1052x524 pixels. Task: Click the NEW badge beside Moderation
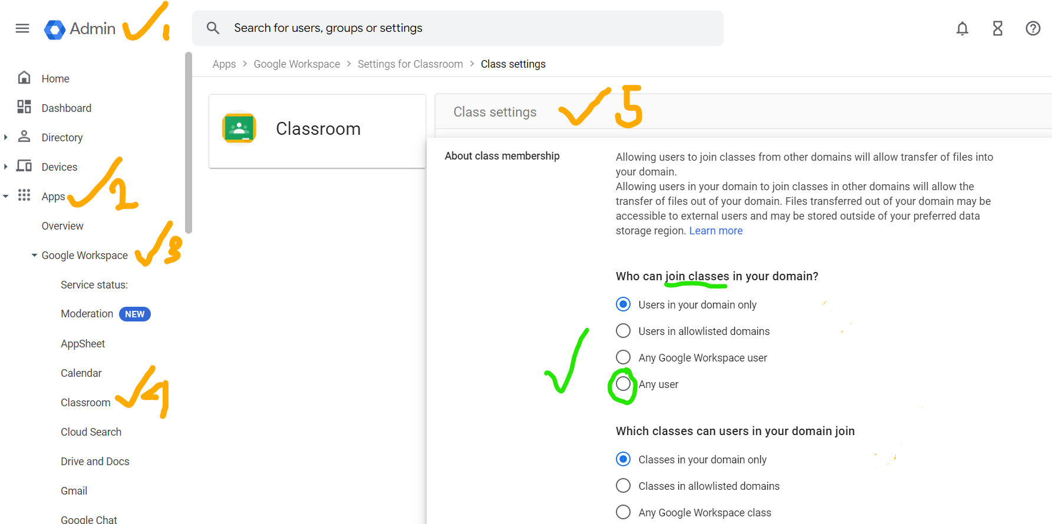coord(134,314)
